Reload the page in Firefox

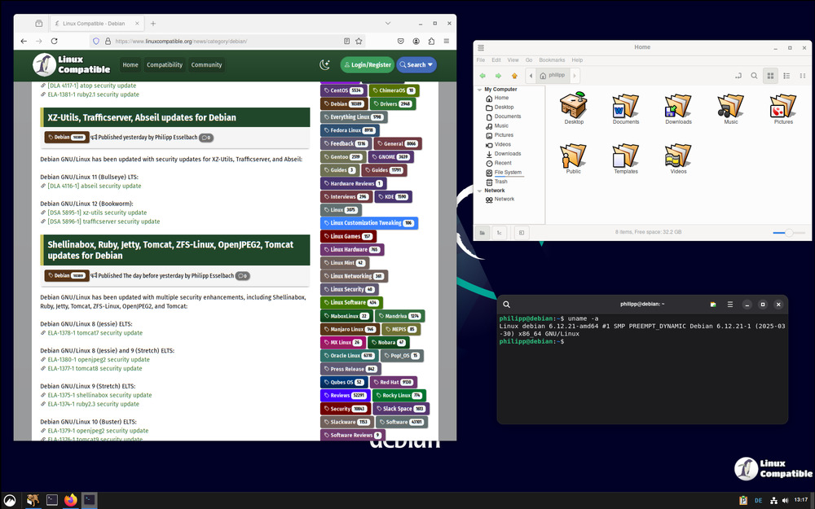[x=55, y=41]
